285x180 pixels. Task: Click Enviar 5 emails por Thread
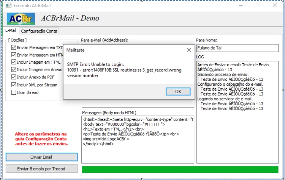[x=41, y=169]
